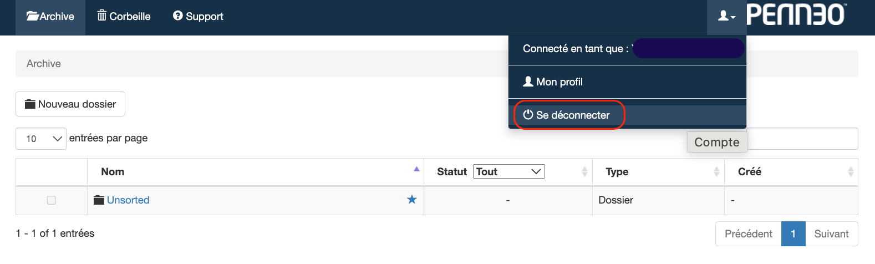Create a Nouveau dossier

coord(70,104)
